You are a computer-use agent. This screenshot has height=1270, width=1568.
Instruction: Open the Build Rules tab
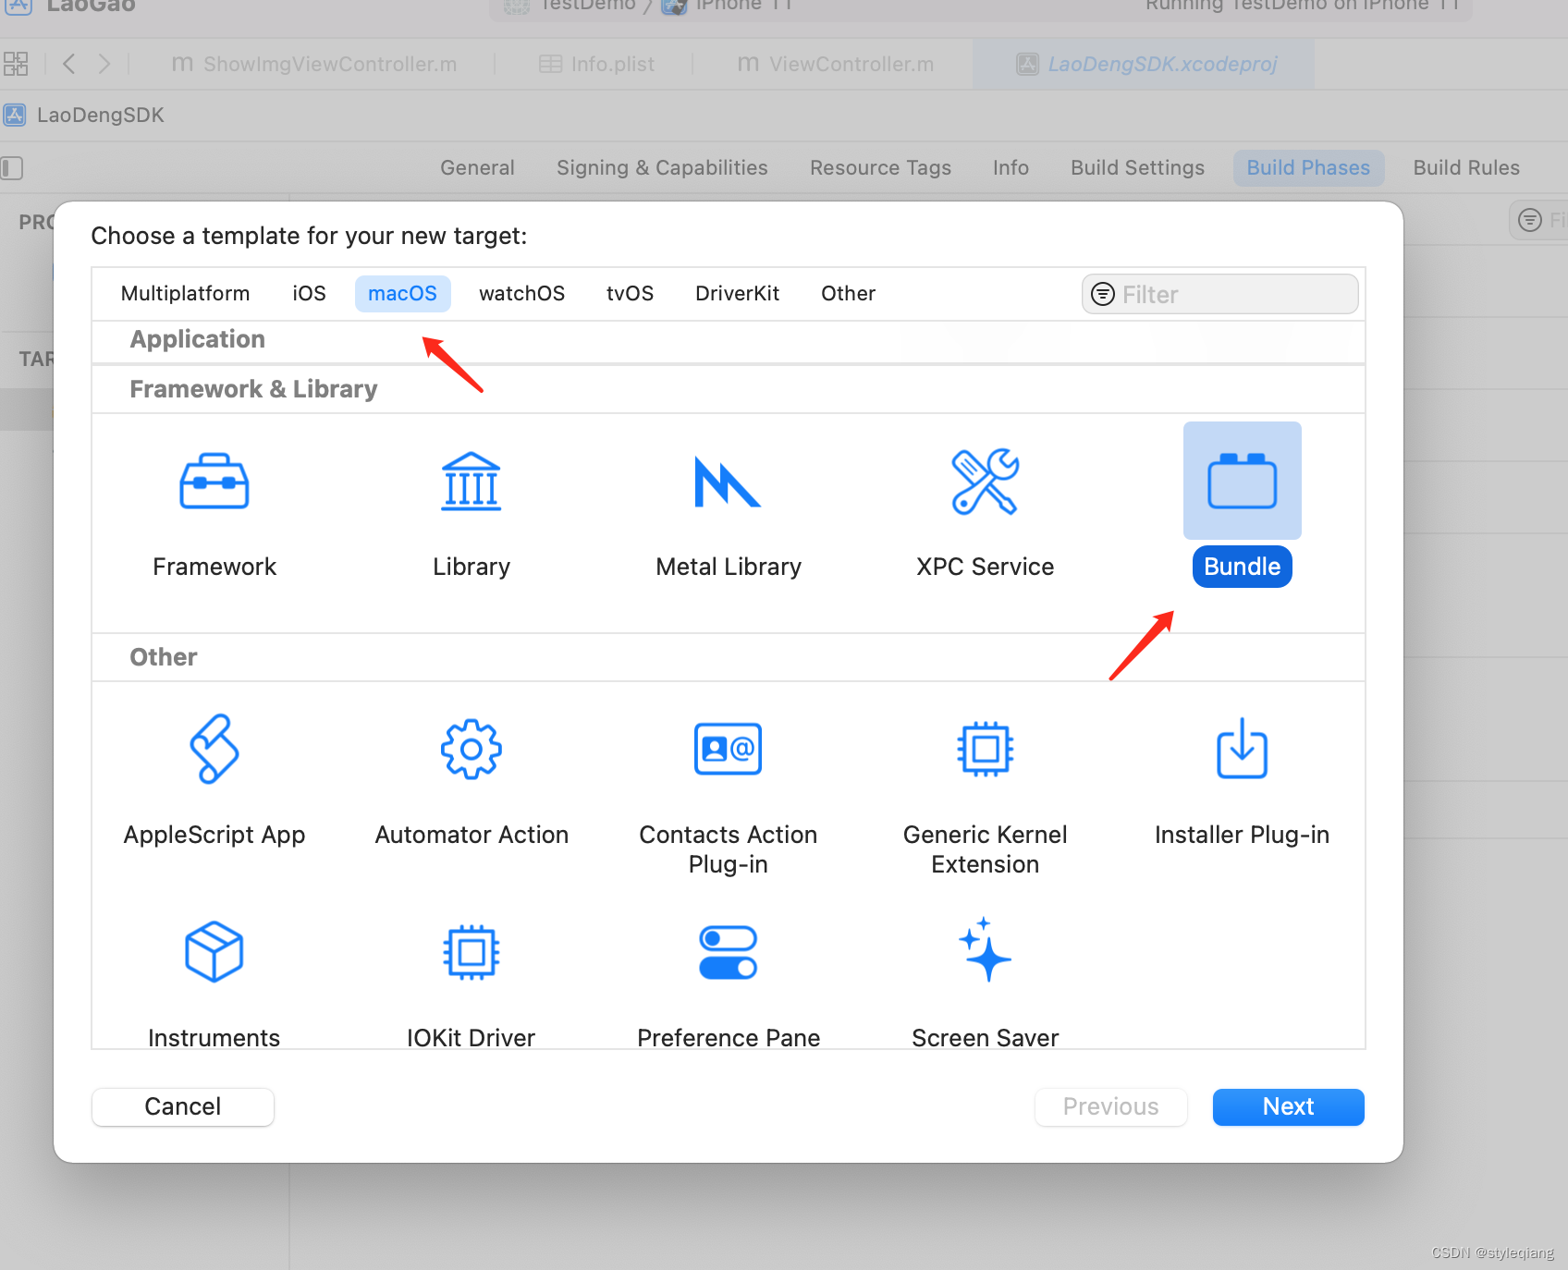pos(1466,168)
